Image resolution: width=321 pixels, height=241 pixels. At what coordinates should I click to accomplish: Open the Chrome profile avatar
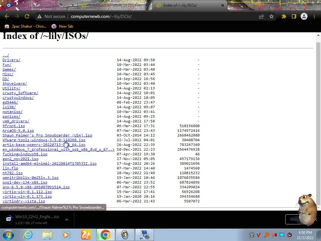[x=304, y=16]
